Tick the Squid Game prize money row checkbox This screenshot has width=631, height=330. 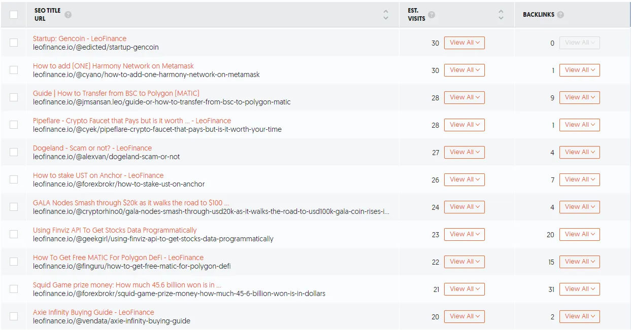14,289
